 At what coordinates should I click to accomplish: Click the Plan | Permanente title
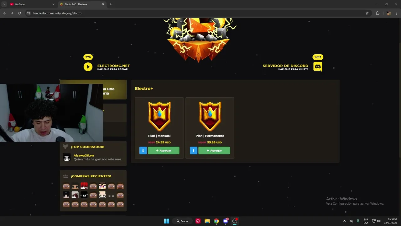210,136
